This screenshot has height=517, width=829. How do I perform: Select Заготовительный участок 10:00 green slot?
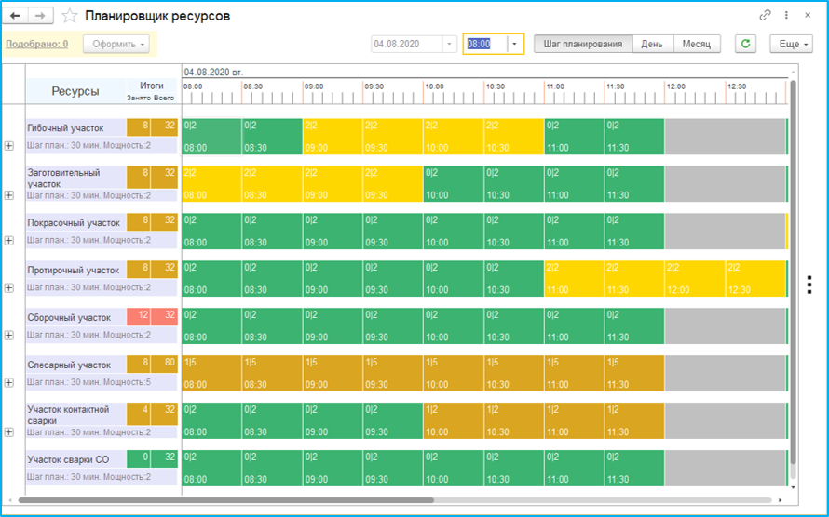click(x=453, y=184)
